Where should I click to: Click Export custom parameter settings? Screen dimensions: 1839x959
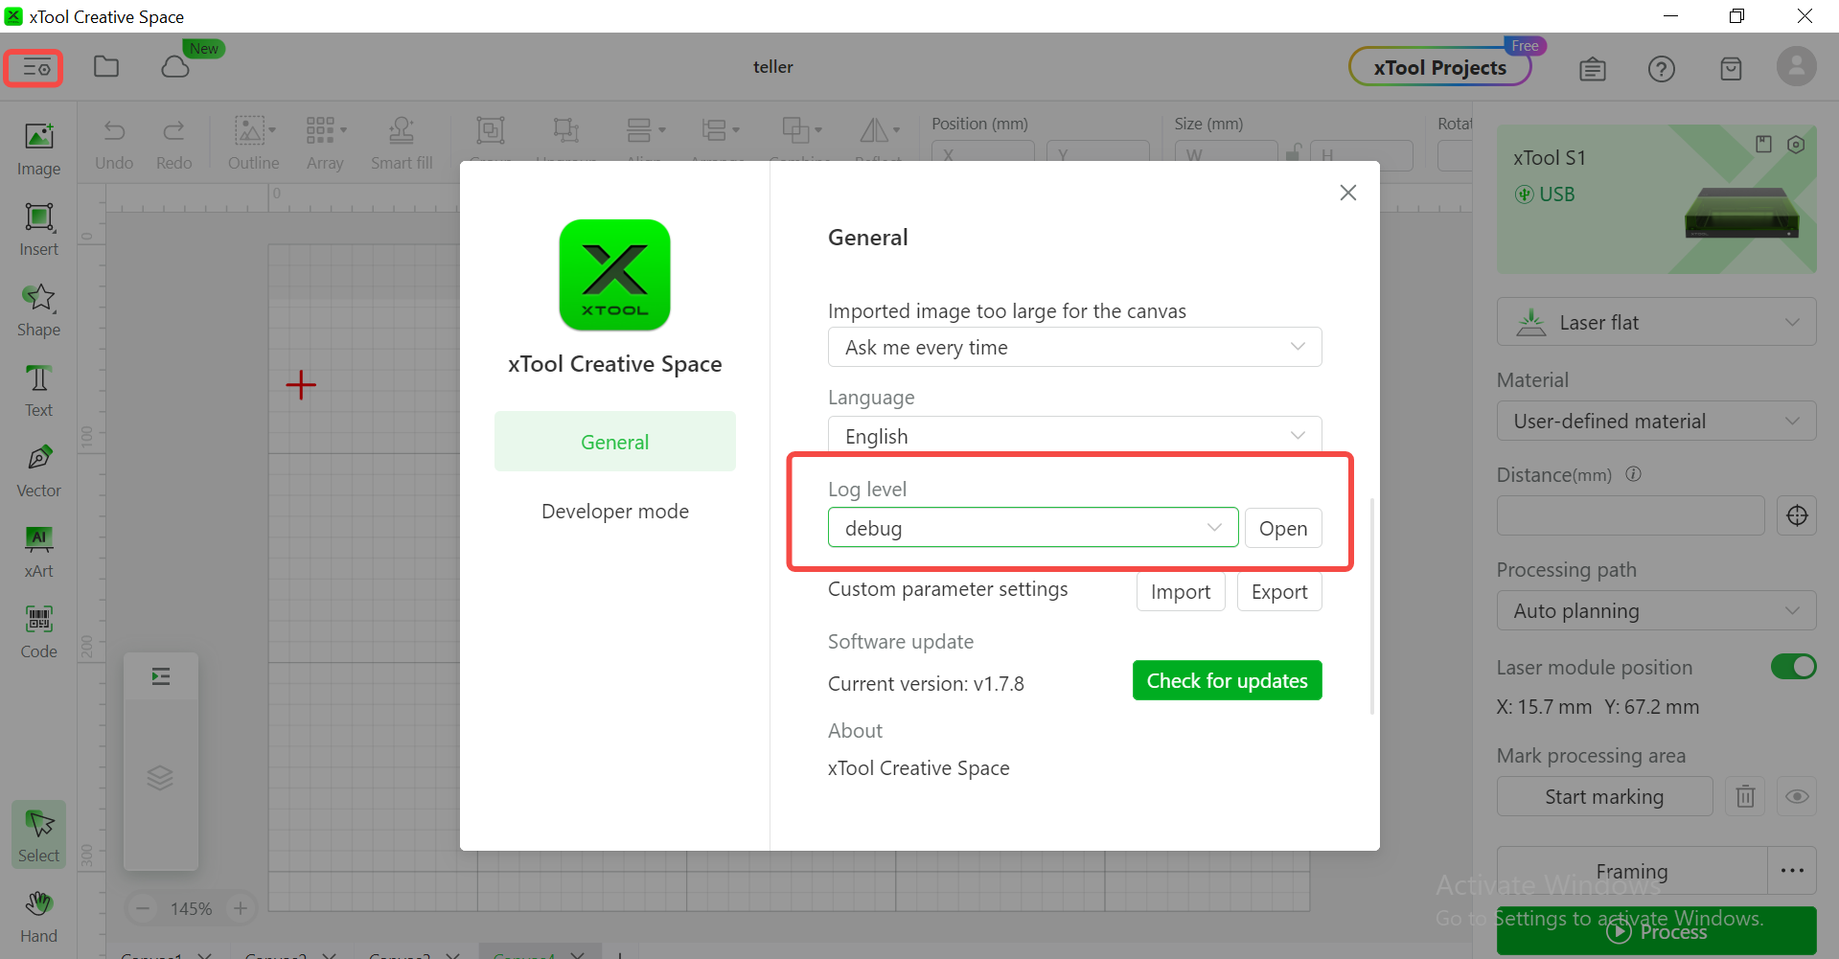[1279, 591]
